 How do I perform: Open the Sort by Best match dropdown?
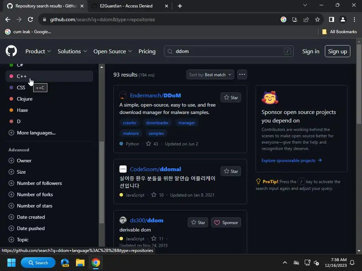[210, 74]
